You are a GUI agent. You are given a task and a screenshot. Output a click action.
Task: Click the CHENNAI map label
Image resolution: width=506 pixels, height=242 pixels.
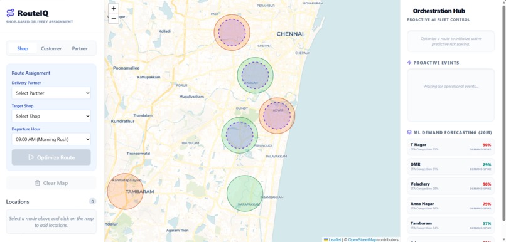(x=290, y=34)
